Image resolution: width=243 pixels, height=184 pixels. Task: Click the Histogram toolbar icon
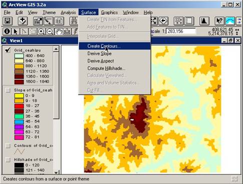(204, 21)
